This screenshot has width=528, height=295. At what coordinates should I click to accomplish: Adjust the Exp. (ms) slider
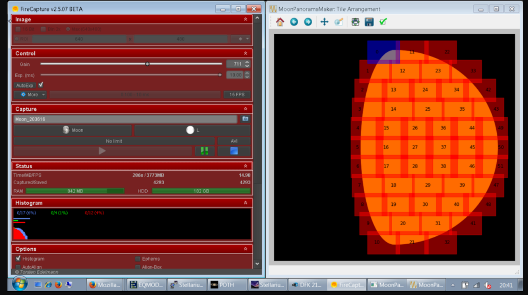[131, 75]
